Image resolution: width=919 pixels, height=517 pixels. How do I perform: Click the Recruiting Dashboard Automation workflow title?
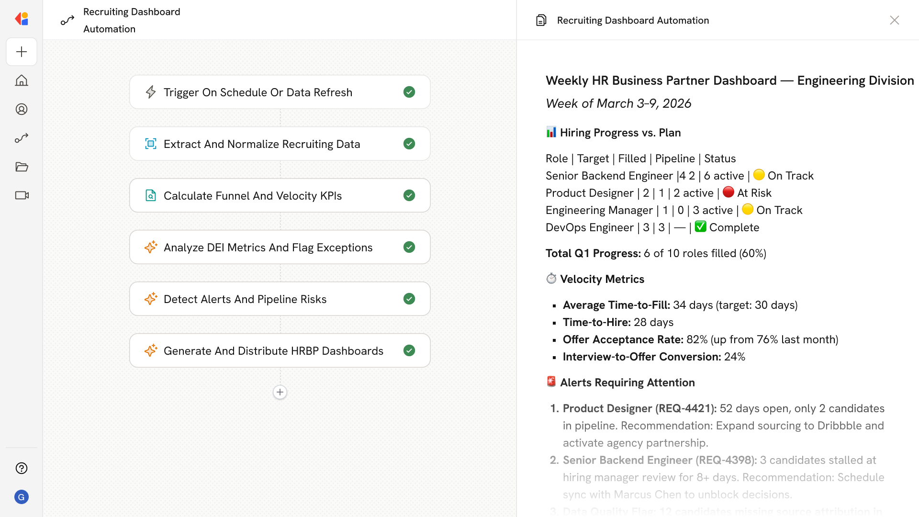[x=132, y=20]
